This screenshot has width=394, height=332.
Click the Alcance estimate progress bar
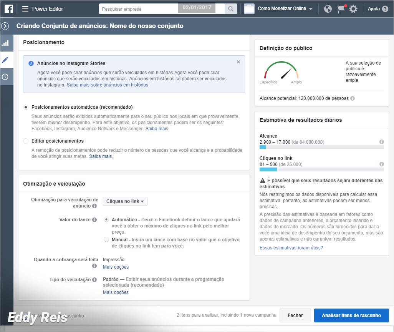click(x=322, y=148)
